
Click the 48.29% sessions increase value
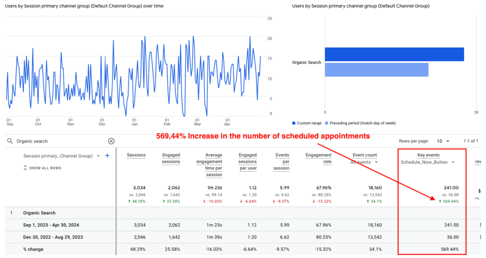(x=137, y=201)
